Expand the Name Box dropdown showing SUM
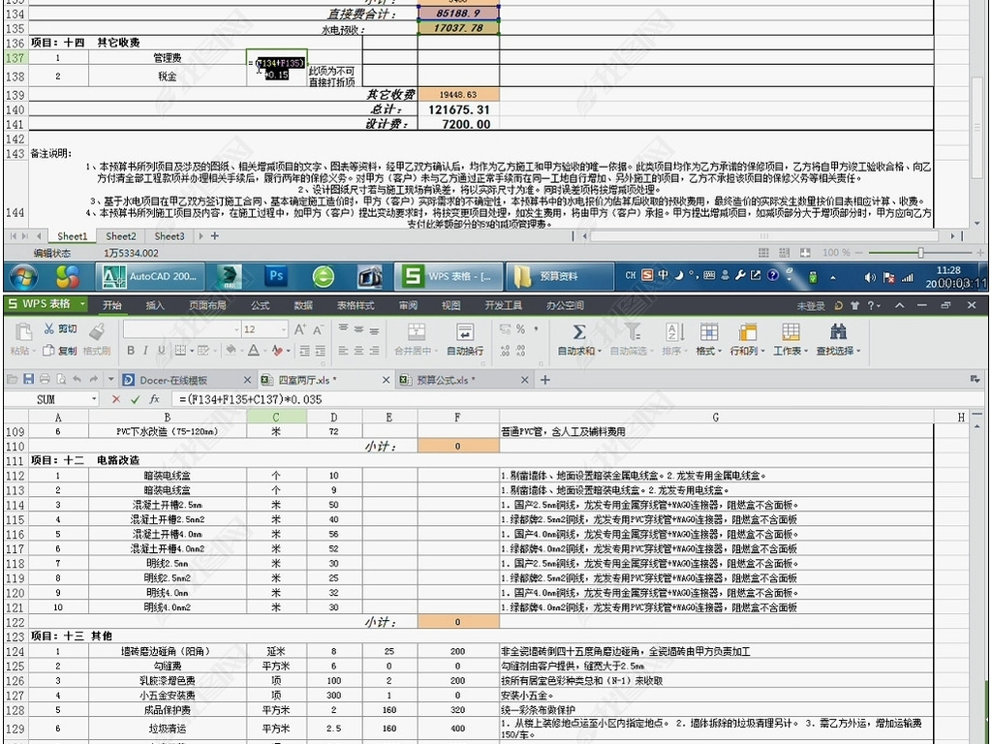 pyautogui.click(x=94, y=399)
